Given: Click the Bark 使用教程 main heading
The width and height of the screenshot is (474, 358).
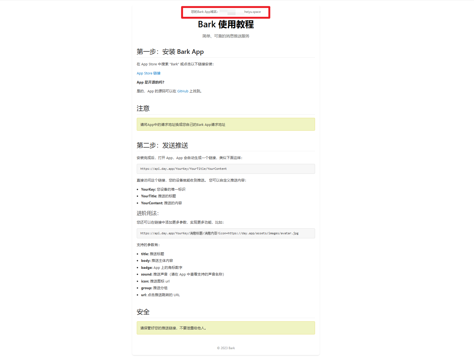Looking at the screenshot, I should (226, 24).
